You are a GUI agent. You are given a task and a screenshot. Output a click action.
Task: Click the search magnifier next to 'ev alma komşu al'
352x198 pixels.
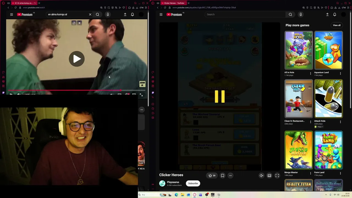(x=98, y=15)
